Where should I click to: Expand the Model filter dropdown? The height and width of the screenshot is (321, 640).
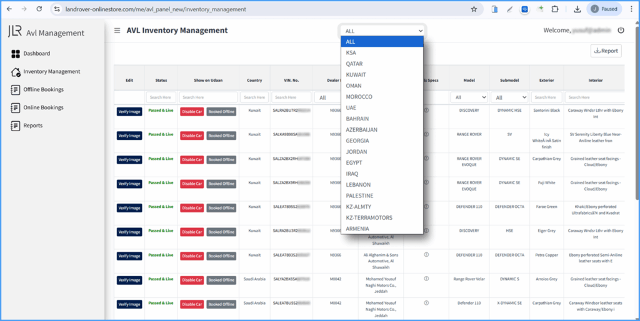468,97
